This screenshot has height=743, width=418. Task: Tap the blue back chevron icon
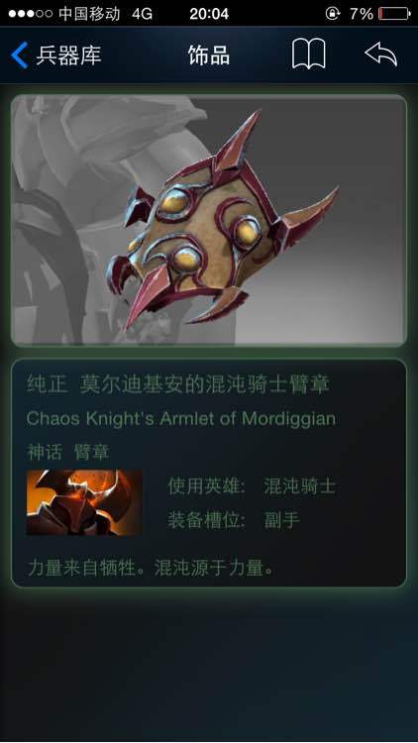pos(20,54)
